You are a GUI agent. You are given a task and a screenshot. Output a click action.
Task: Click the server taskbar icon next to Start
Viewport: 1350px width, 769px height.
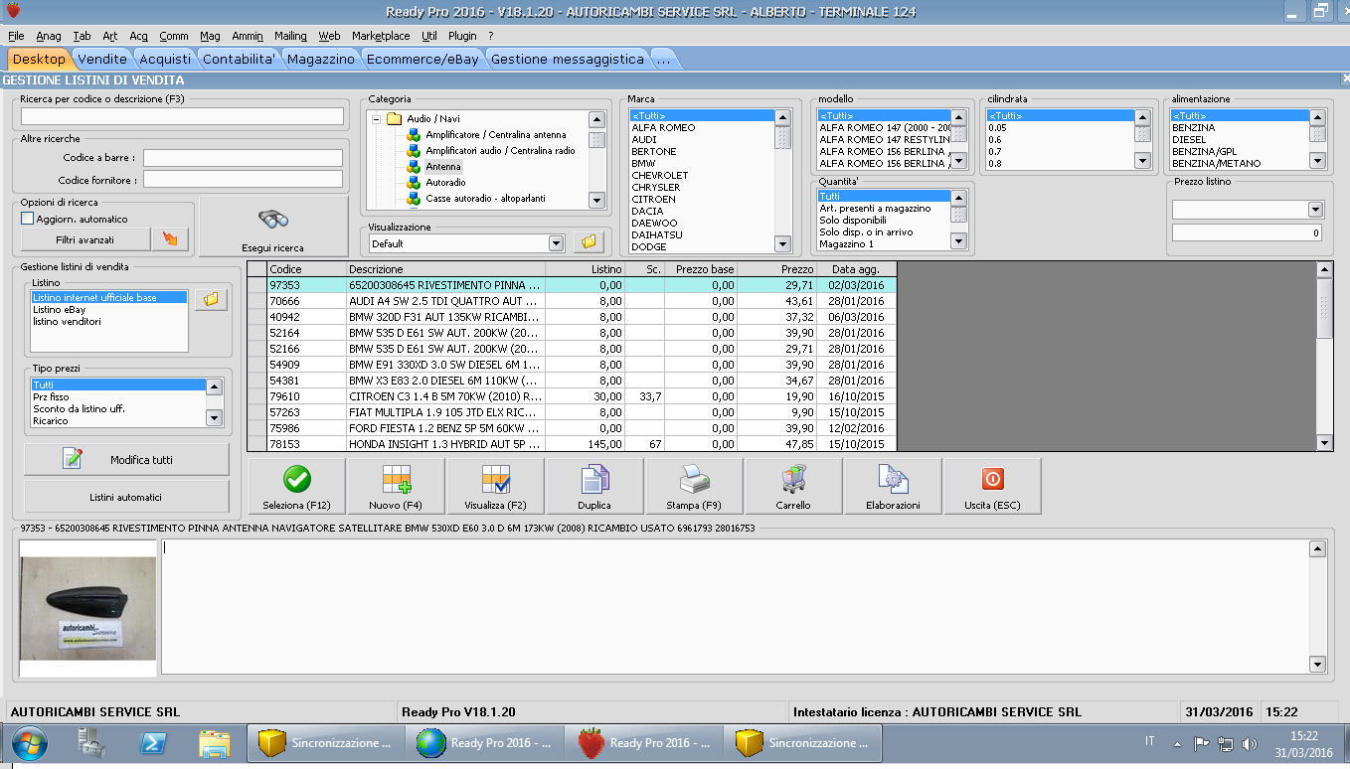[91, 743]
